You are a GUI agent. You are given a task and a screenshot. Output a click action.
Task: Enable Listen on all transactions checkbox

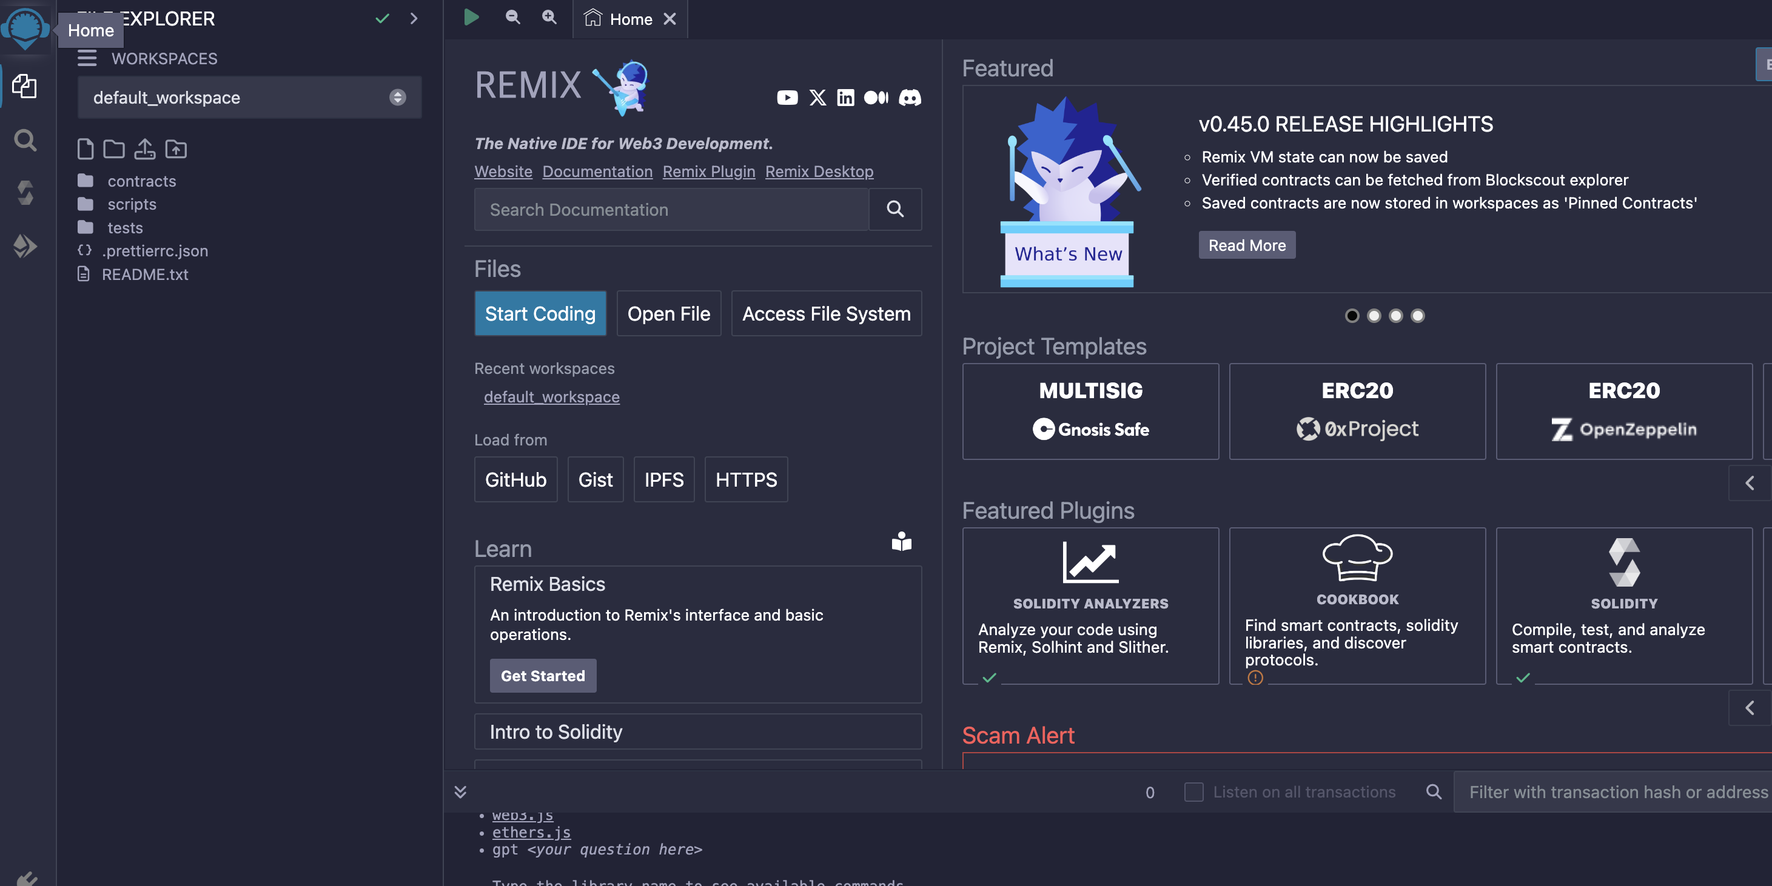click(x=1193, y=792)
